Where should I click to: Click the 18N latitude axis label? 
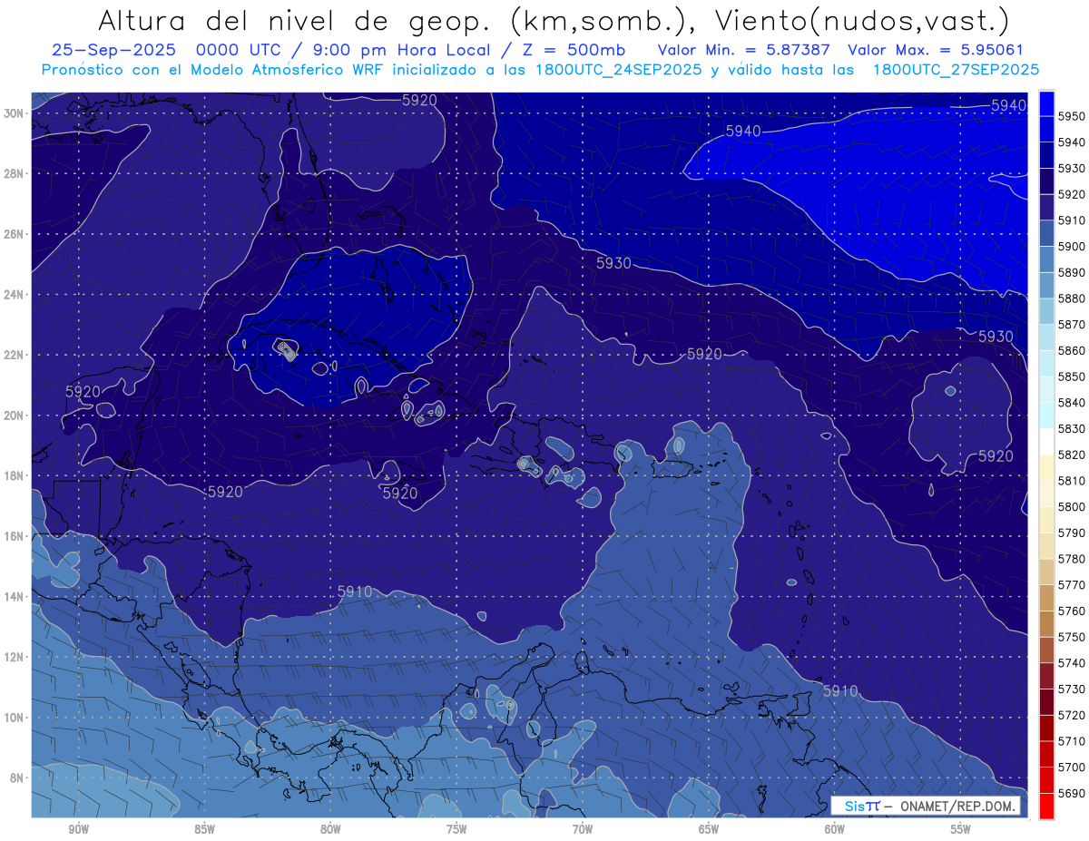coord(14,476)
